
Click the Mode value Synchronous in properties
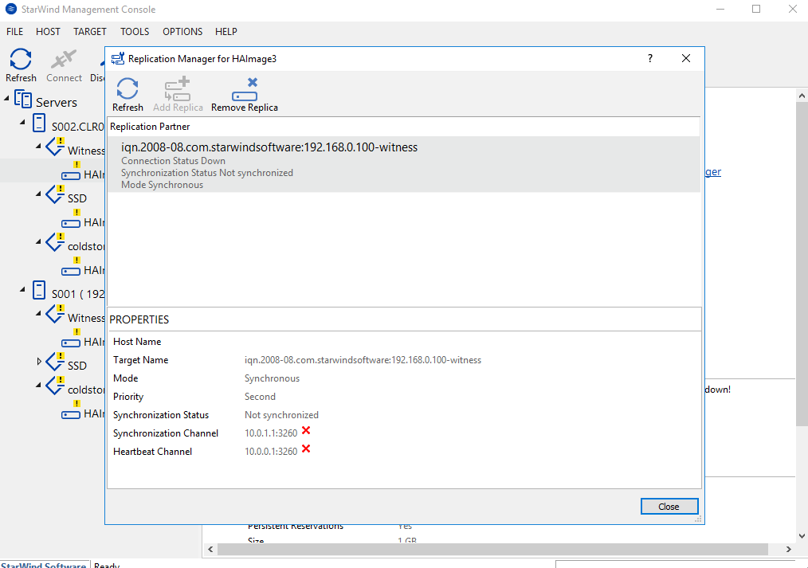[x=272, y=378]
